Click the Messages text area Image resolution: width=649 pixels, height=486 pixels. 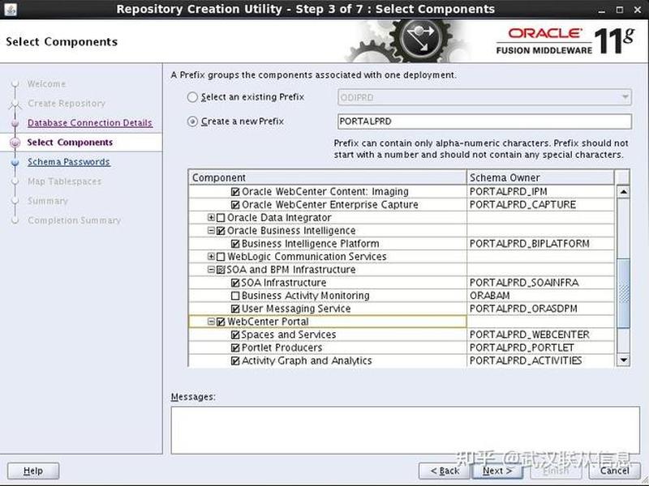pos(405,430)
